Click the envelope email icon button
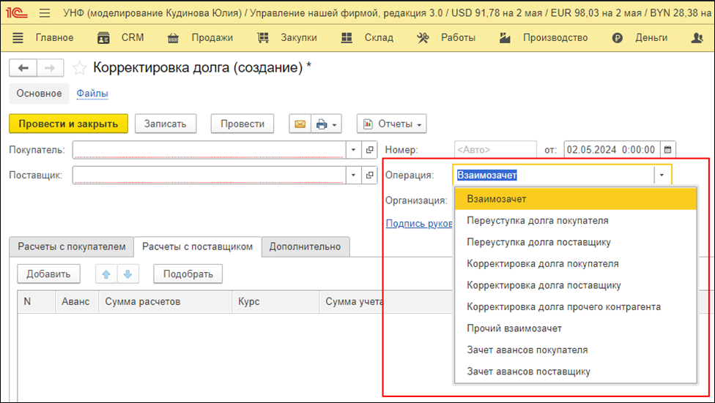The width and height of the screenshot is (715, 403). pyautogui.click(x=300, y=124)
